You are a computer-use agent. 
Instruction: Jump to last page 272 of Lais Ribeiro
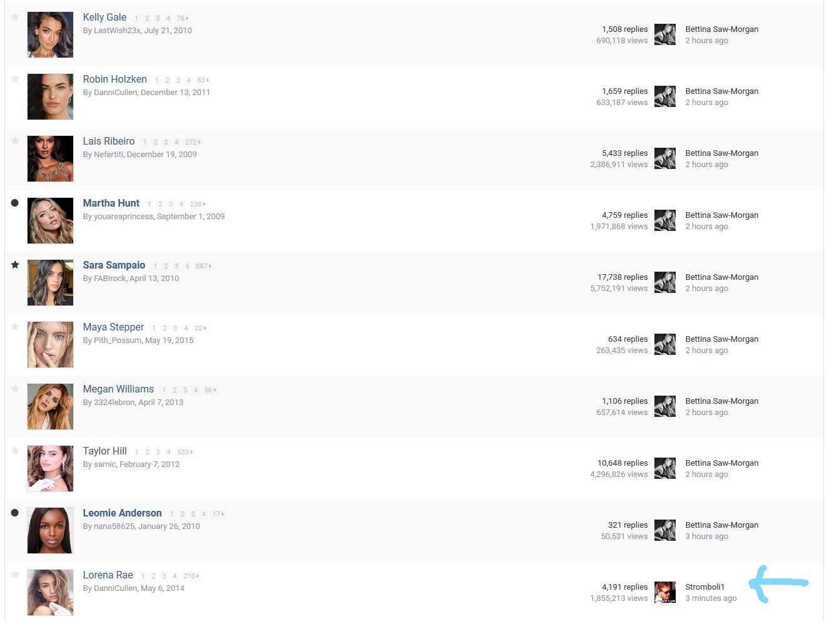(193, 142)
